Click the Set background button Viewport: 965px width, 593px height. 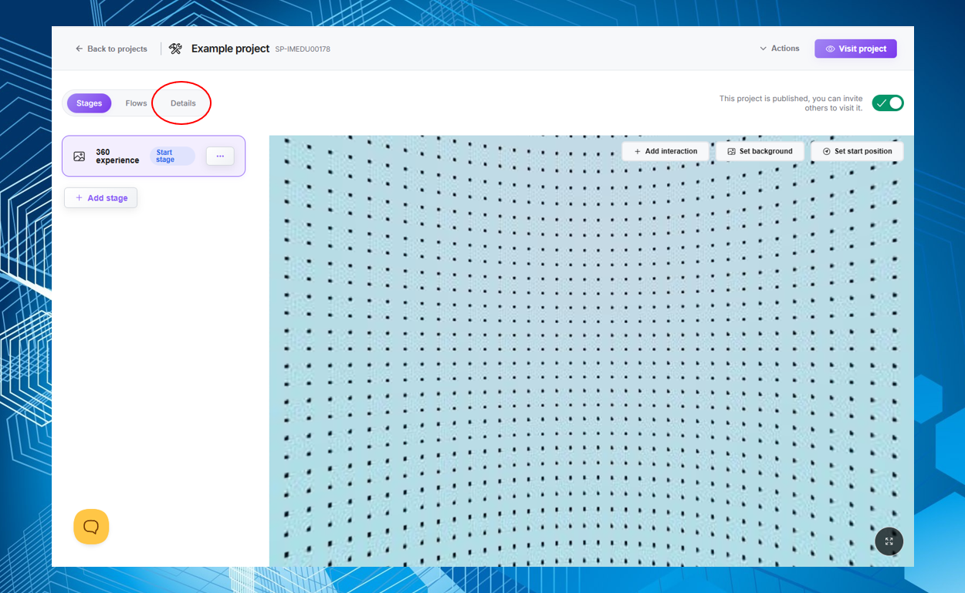point(760,151)
